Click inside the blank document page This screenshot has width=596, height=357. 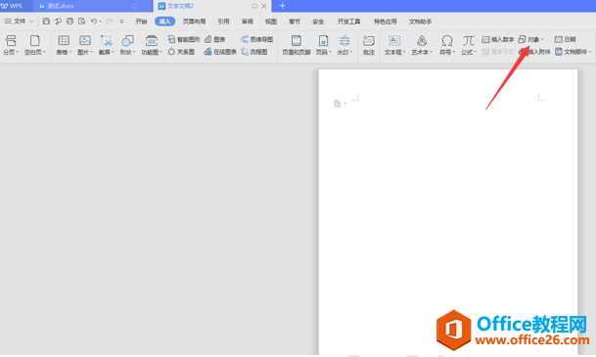coord(448,212)
